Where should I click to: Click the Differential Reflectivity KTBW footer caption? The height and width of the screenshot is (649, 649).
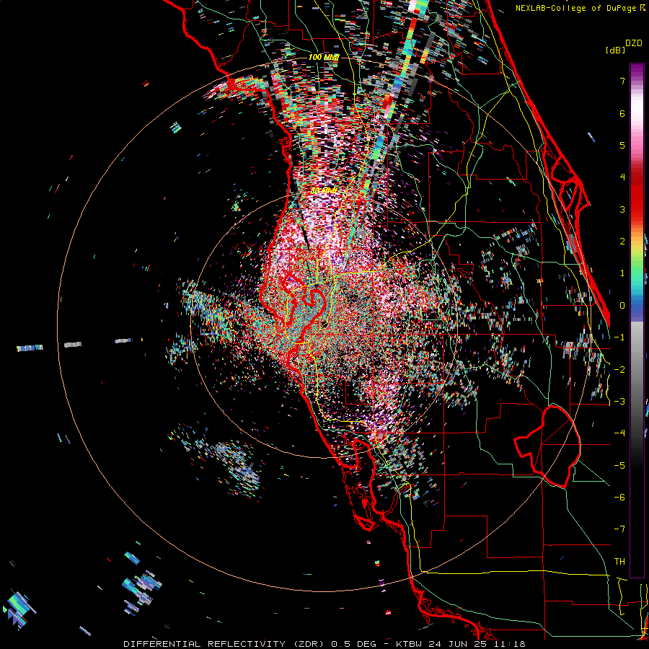(324, 644)
